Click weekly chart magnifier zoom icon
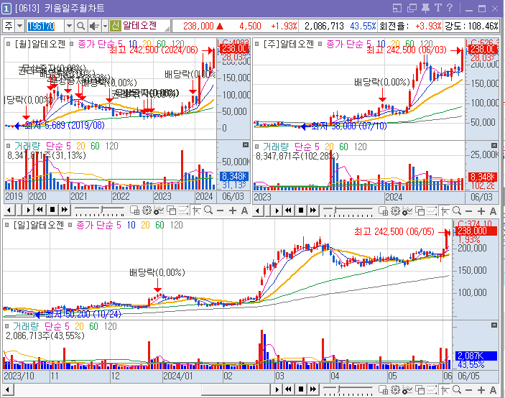The width and height of the screenshot is (505, 398). click(457, 211)
